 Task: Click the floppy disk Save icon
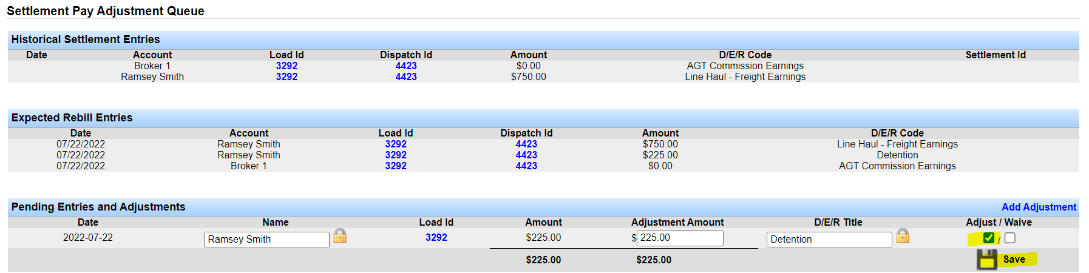pos(987,260)
